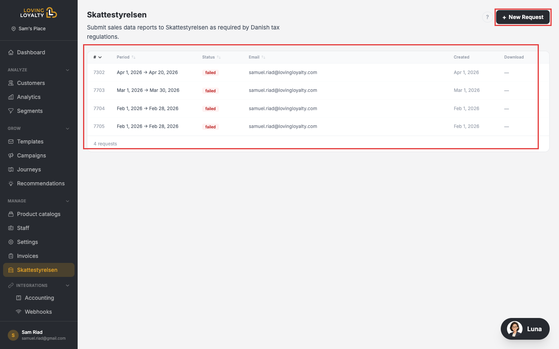Sort by Status using sort arrows

click(219, 57)
